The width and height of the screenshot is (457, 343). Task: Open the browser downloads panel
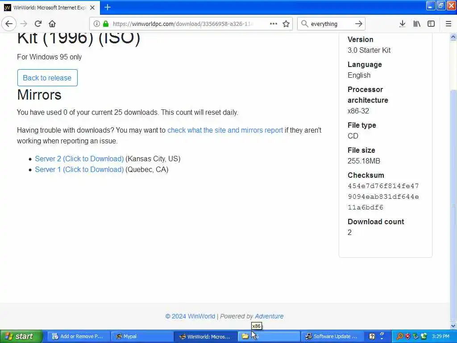(x=403, y=24)
